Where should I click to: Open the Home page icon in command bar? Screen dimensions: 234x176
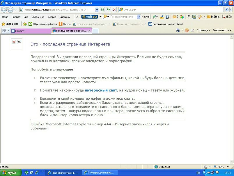[x=178, y=30]
